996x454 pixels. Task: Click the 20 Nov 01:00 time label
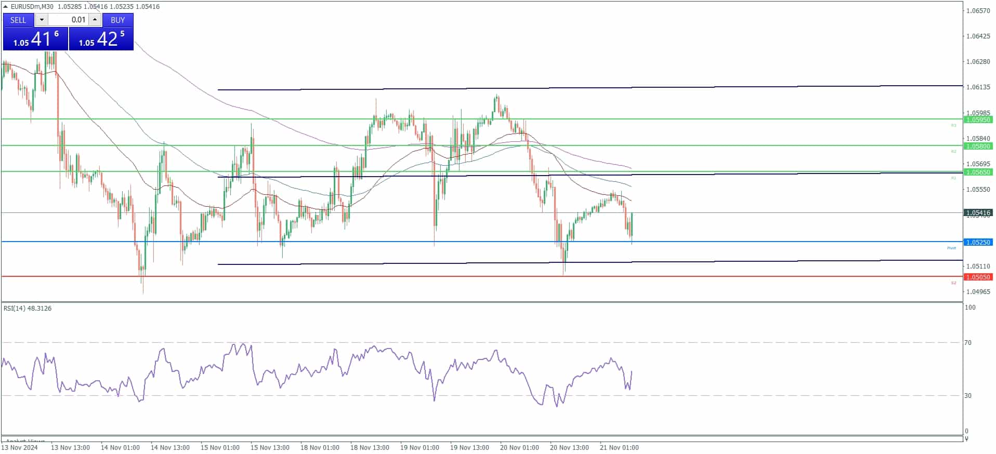pyautogui.click(x=519, y=448)
